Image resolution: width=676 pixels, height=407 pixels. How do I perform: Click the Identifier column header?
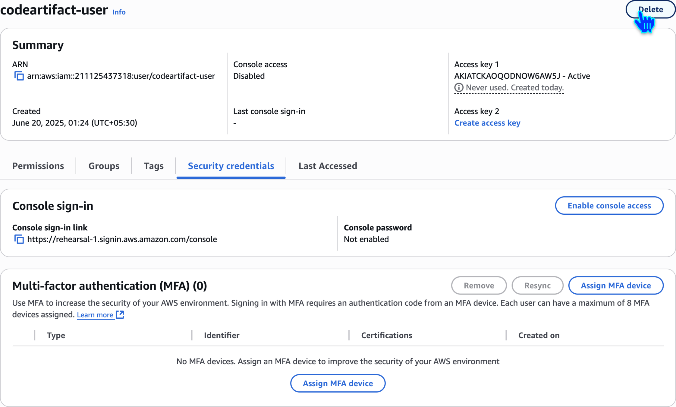pyautogui.click(x=222, y=335)
